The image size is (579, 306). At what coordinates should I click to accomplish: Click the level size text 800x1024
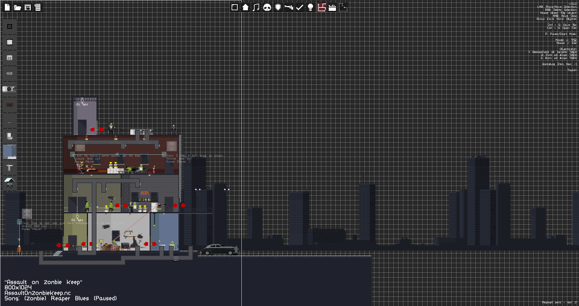[19, 287]
